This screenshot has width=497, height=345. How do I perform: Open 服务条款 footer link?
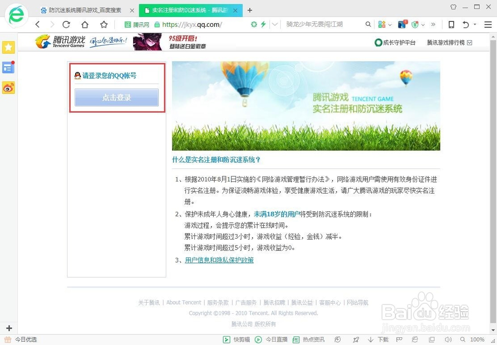tap(218, 303)
